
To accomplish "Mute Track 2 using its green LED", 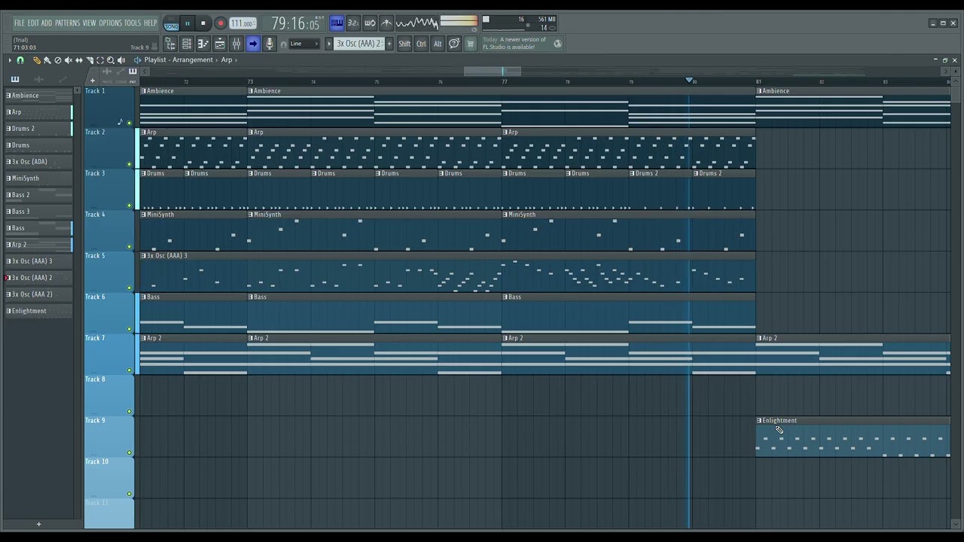I will [129, 164].
